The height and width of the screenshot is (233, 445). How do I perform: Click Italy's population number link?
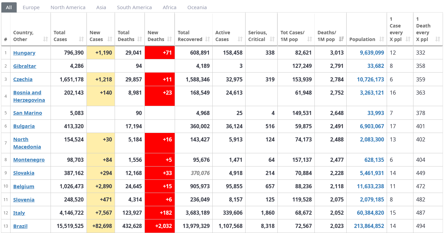pos(370,213)
